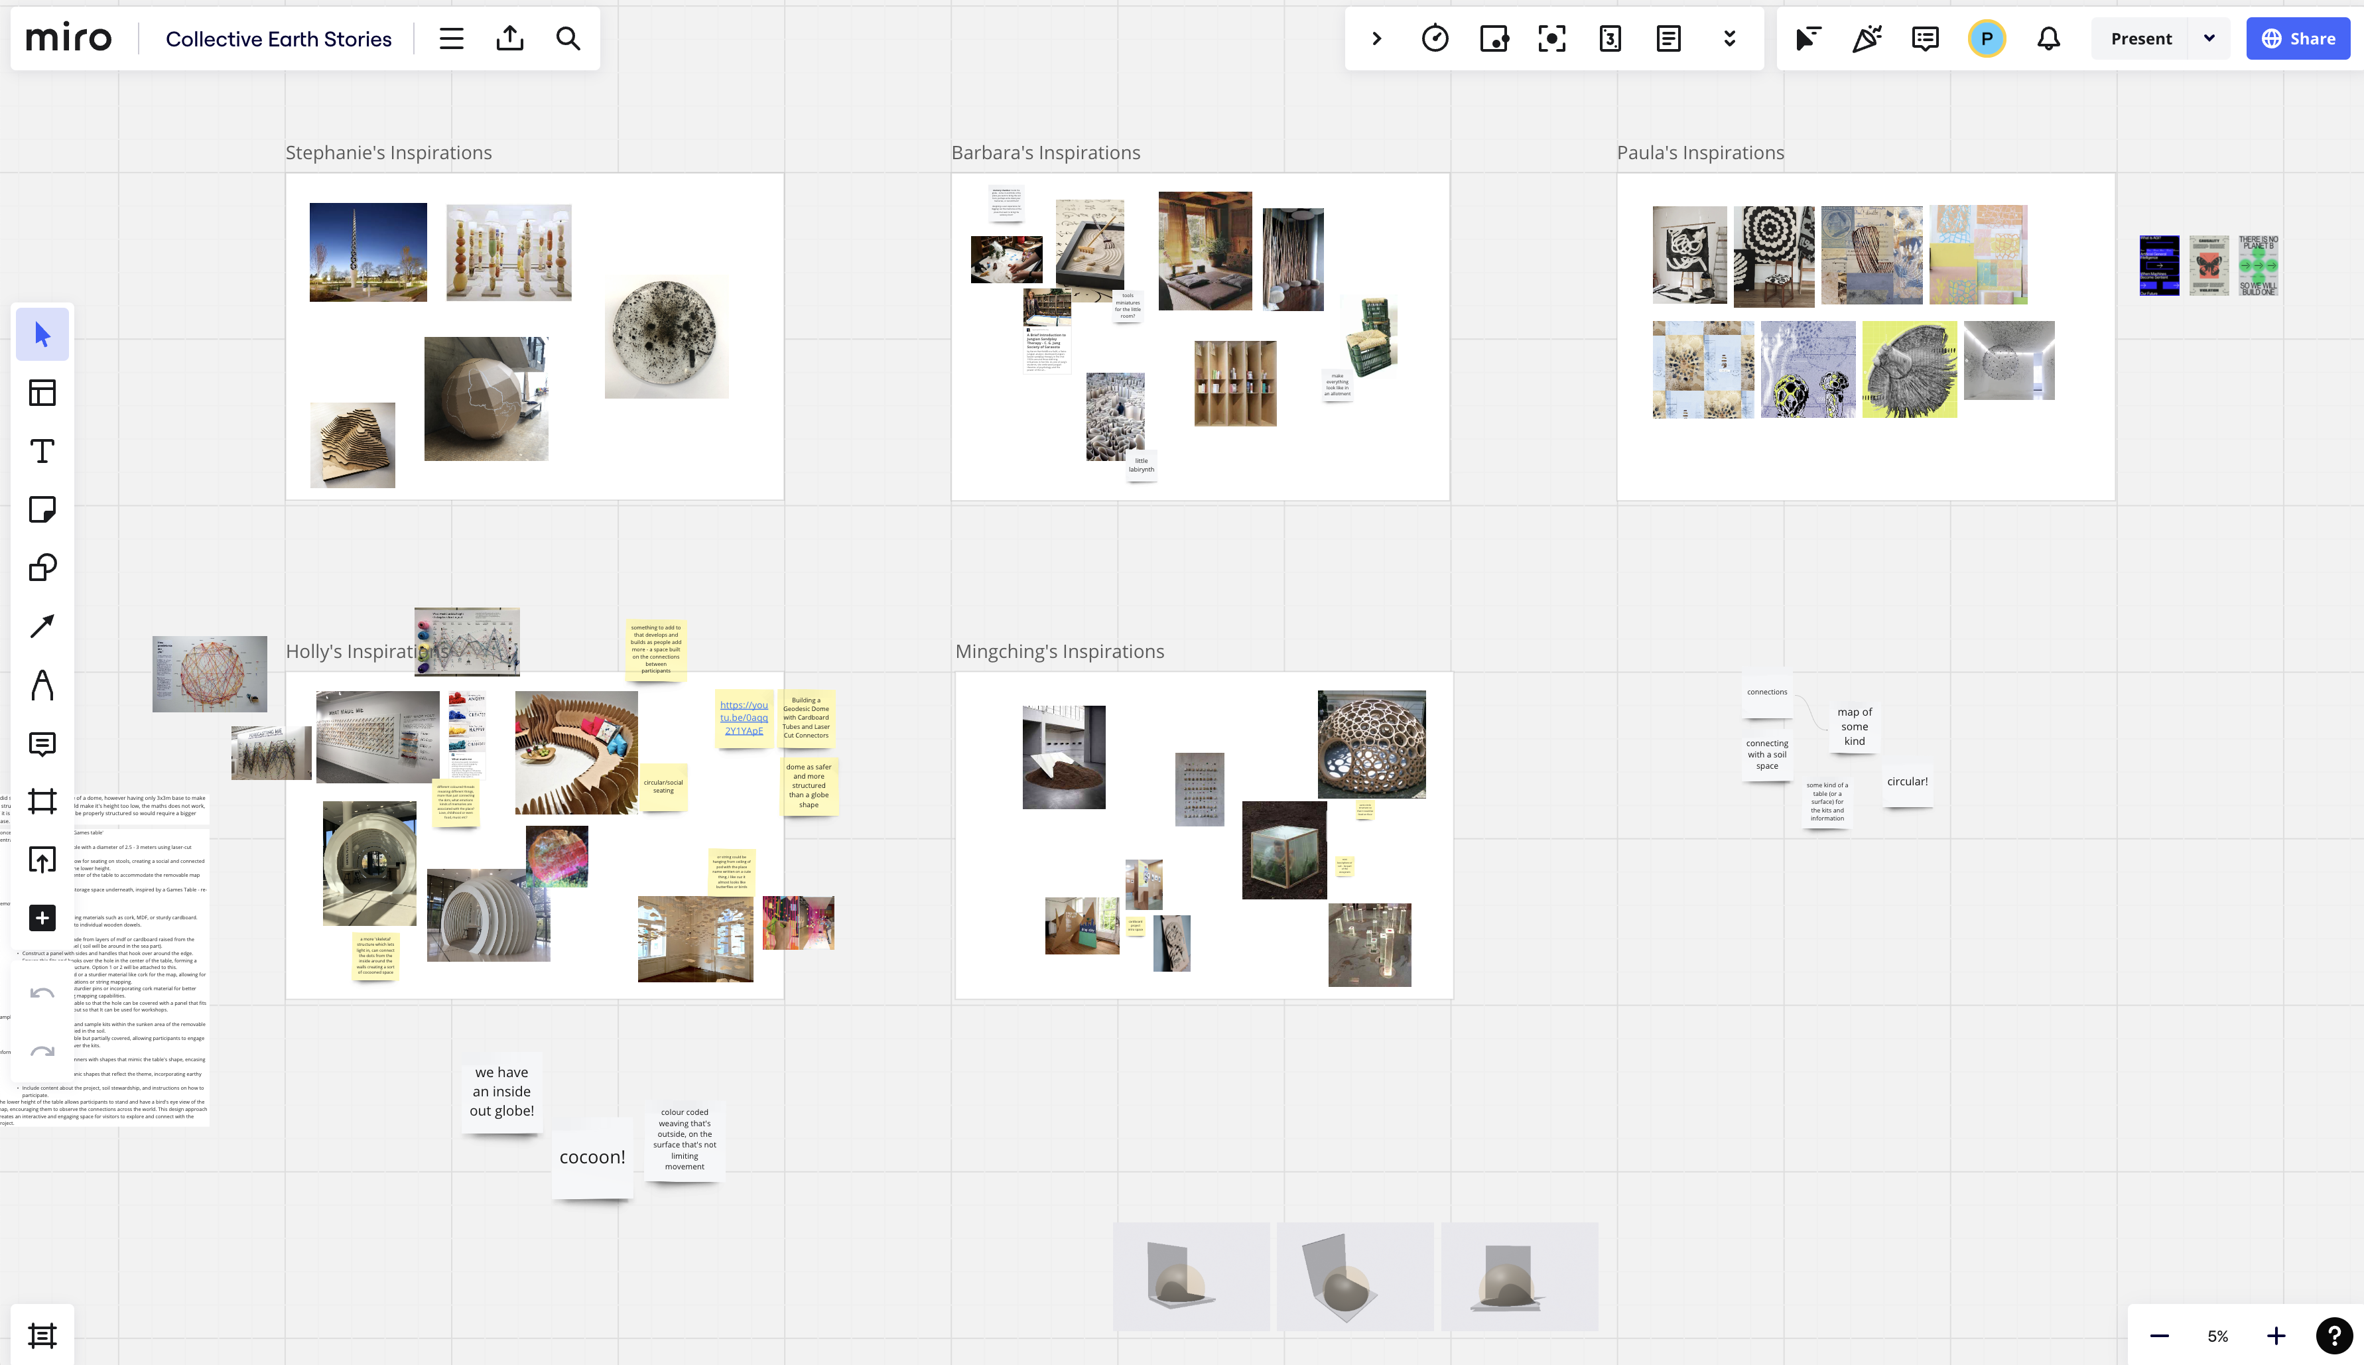The image size is (2364, 1365).
Task: Click the Share button
Action: 2298,38
